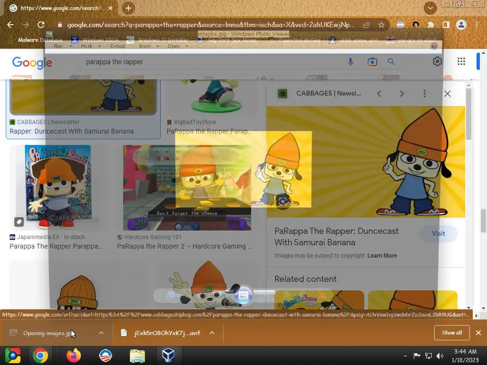The width and height of the screenshot is (487, 365).
Task: Open the Hardcore Gaming 101 PaRappa 2 thumbnail
Action: (x=187, y=187)
